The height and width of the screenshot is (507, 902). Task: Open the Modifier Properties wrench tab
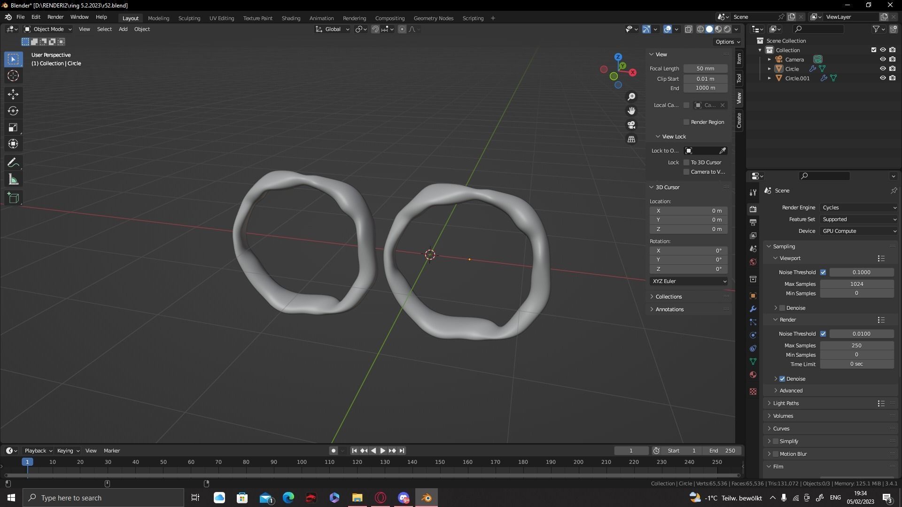753,309
